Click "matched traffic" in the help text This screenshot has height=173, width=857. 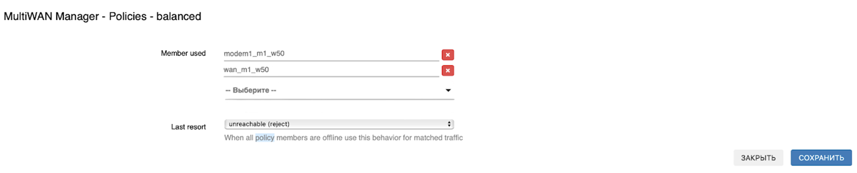point(438,138)
